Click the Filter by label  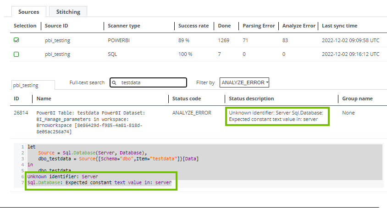pyautogui.click(x=205, y=82)
